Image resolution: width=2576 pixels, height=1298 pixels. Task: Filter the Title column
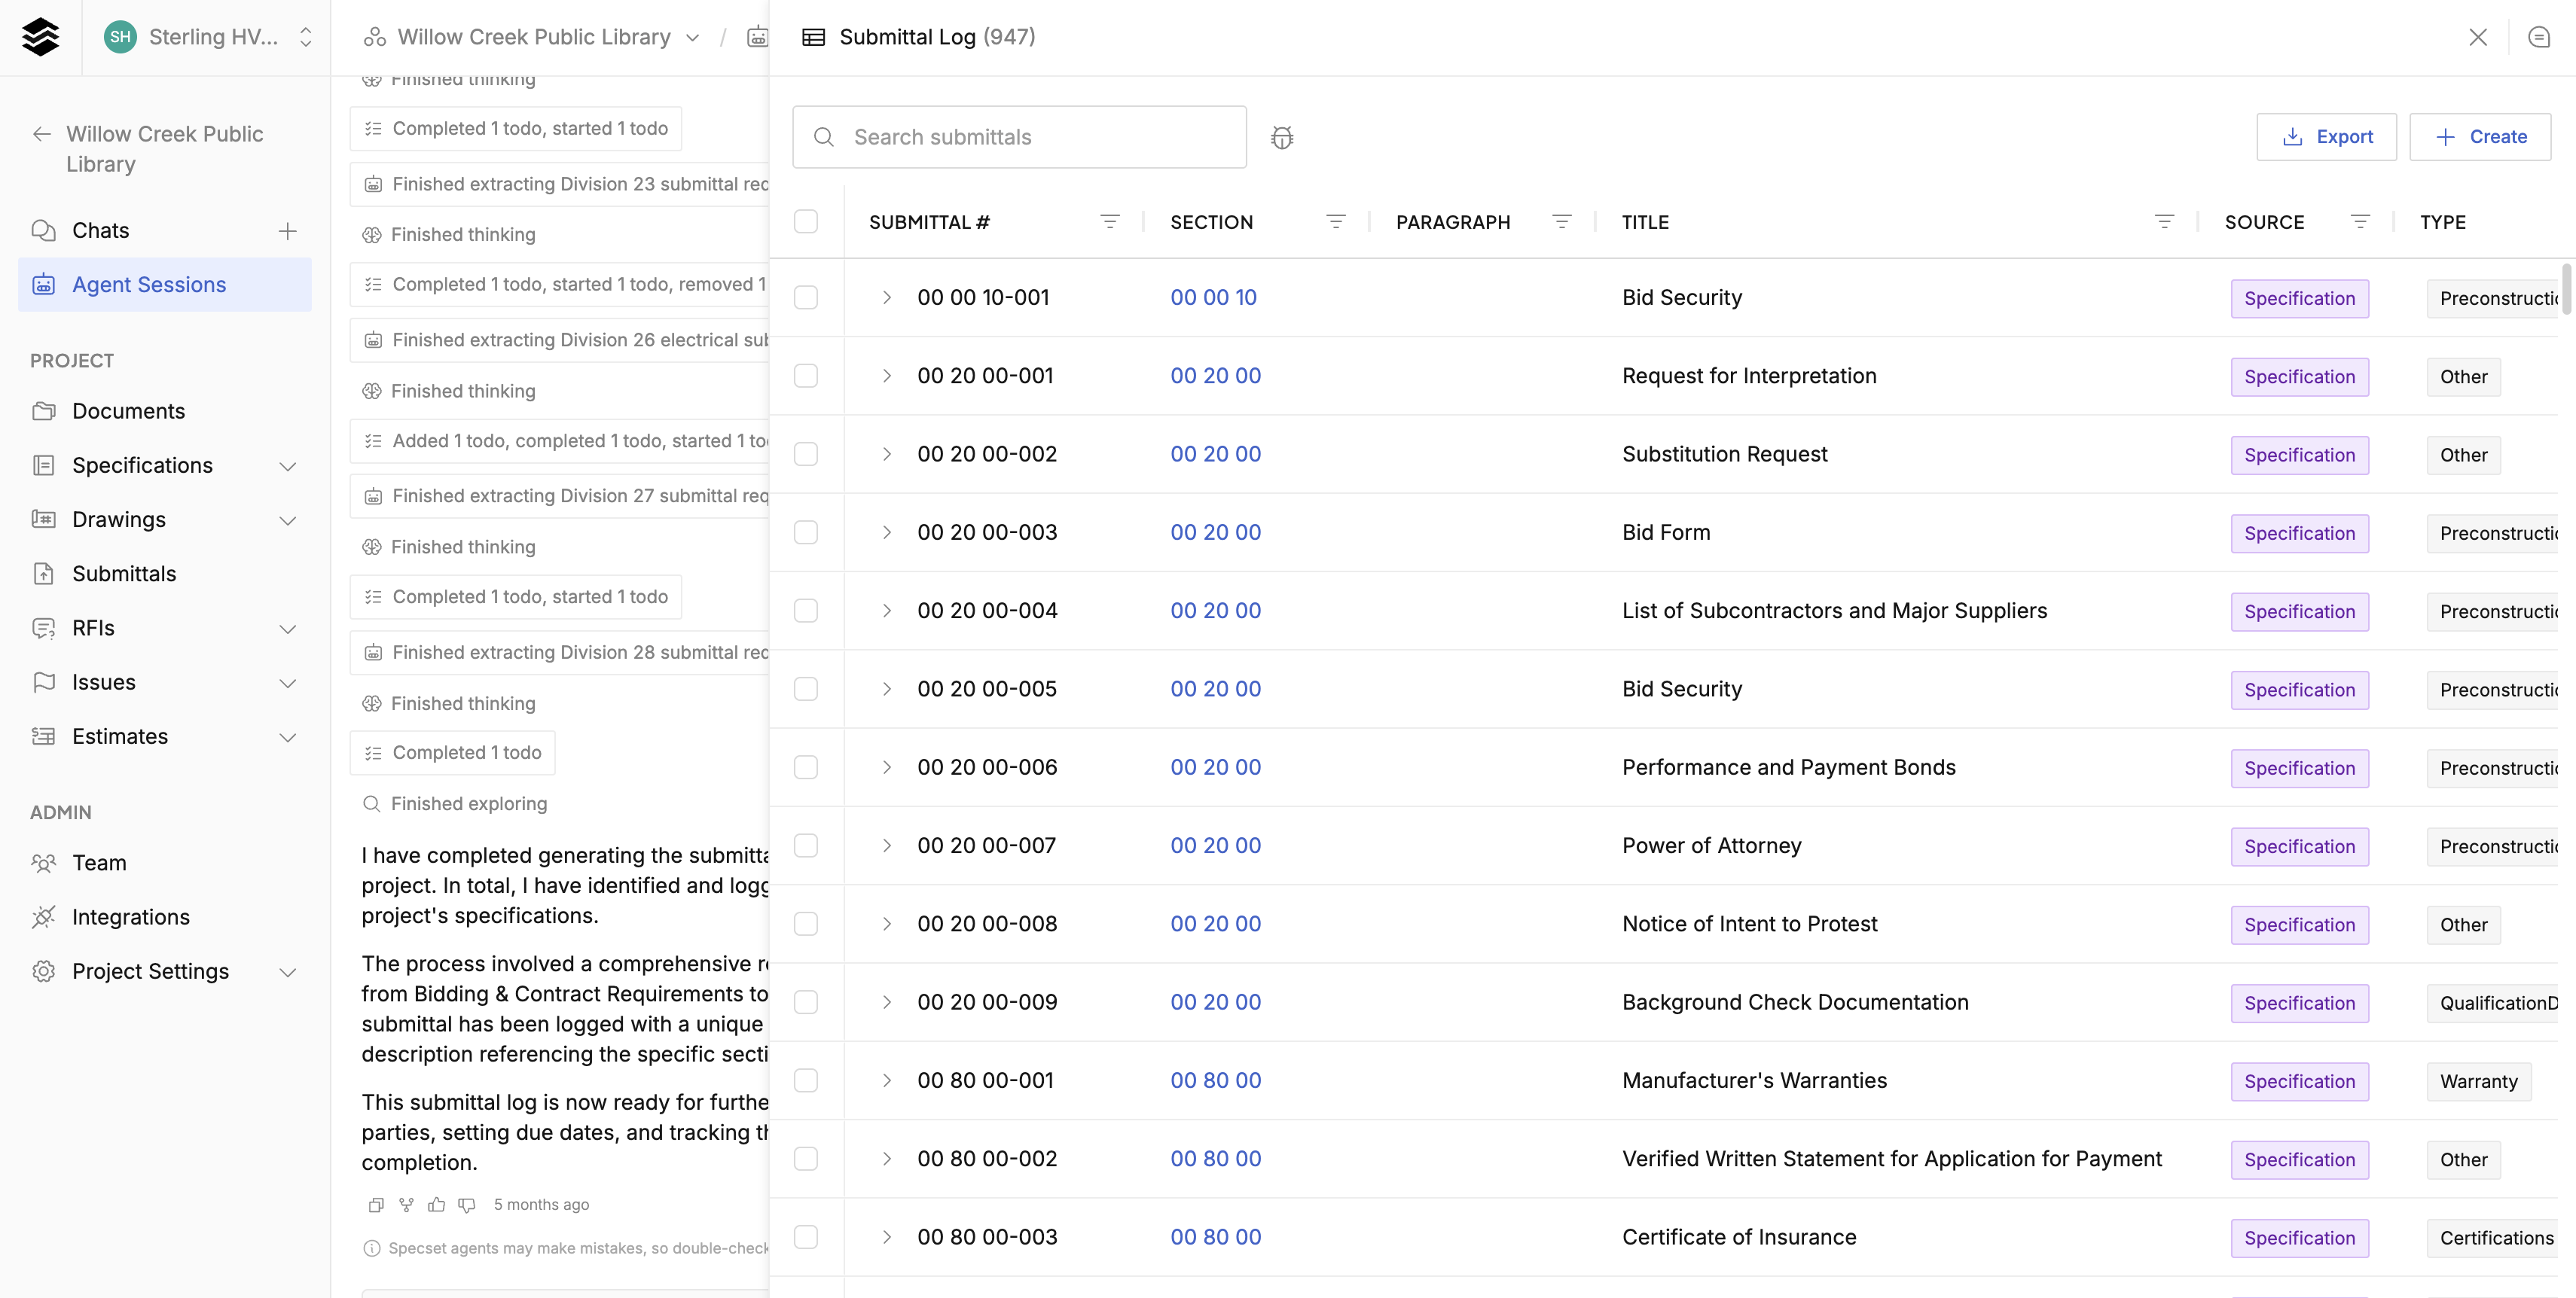[x=2164, y=222]
